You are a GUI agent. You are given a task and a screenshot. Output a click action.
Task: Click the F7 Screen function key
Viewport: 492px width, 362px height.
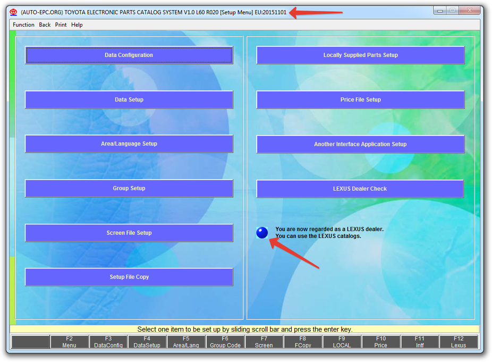(x=264, y=342)
